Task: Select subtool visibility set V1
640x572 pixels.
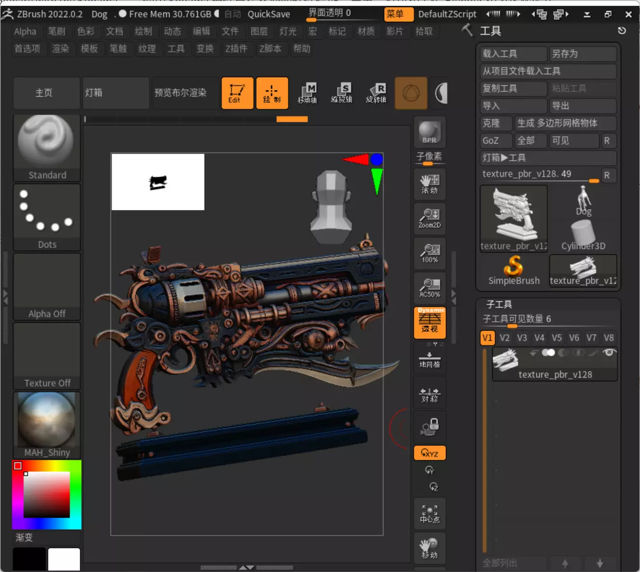Action: (x=487, y=338)
